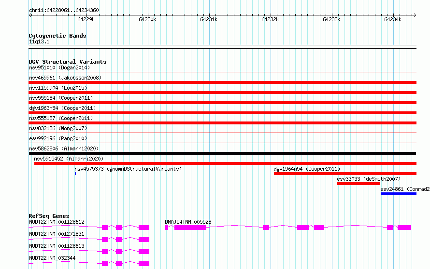Click the last exon of NUDT22|NM_001128613
Viewport: 430px width, 269px height.
(x=144, y=252)
